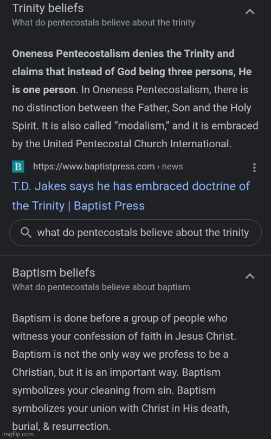Viewport: 271px width, 439px height.
Task: Click the word "modalism" in the snippet
Action: point(142,126)
